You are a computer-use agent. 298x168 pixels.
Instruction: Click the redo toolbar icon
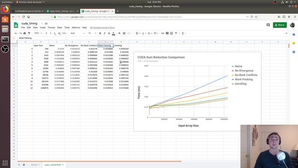pos(20,33)
